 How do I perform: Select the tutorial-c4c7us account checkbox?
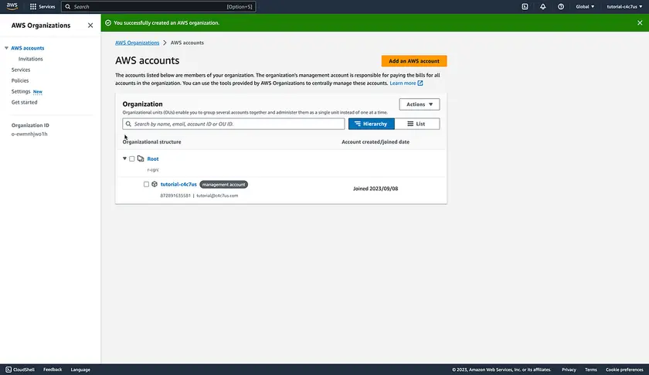(x=146, y=184)
